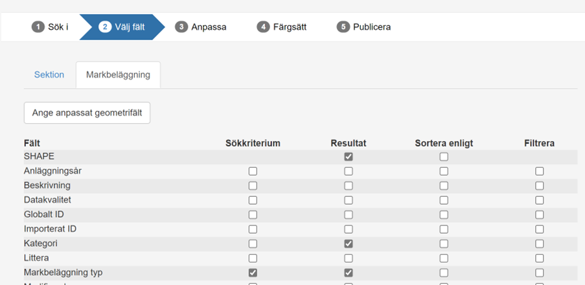Enable Sortera enligt for Importerat ID
The width and height of the screenshot is (585, 285).
pyautogui.click(x=444, y=229)
